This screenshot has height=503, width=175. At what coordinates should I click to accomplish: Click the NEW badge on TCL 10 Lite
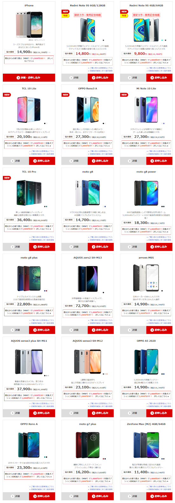click(x=7, y=95)
